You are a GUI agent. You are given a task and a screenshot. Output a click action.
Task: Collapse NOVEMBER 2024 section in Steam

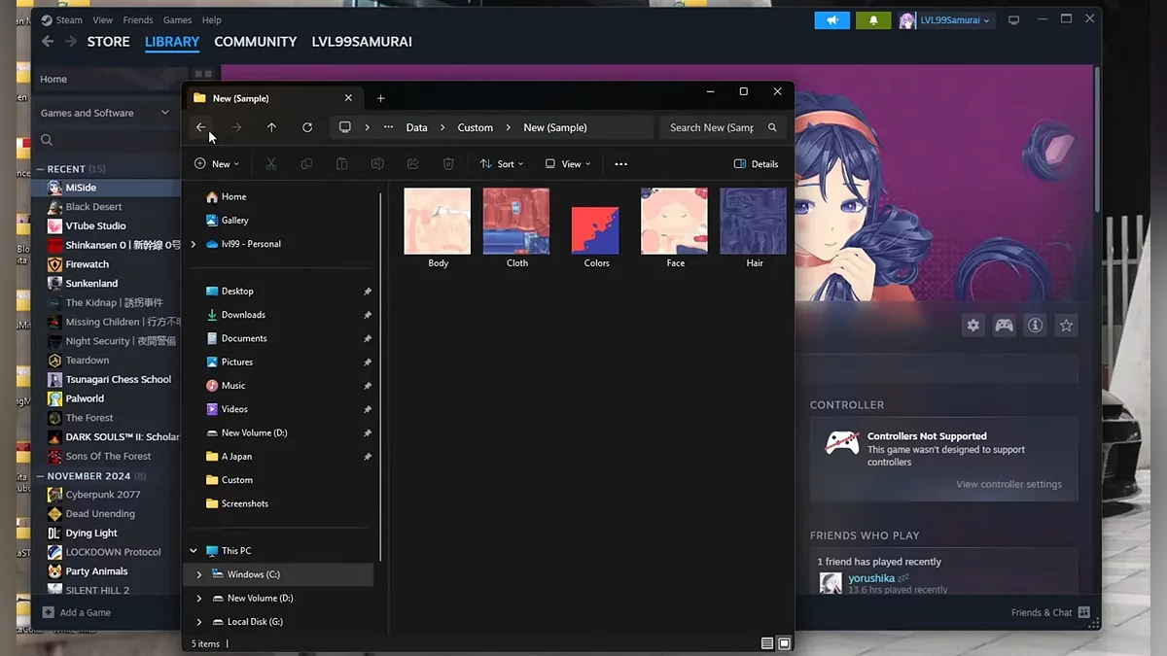click(x=40, y=476)
